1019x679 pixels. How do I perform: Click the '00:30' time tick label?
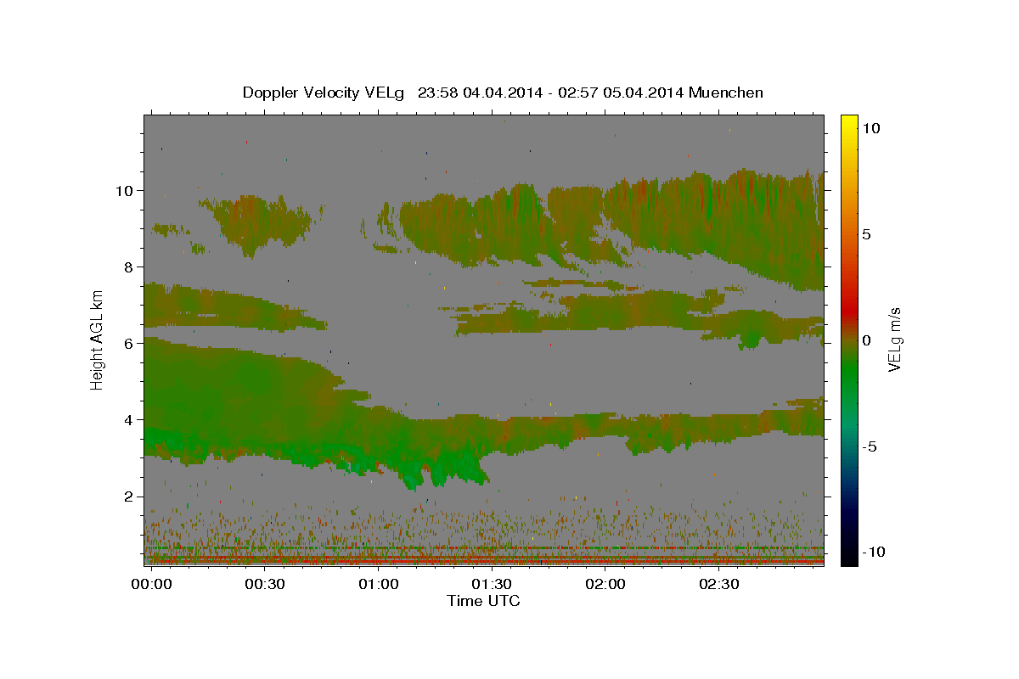[x=265, y=586]
